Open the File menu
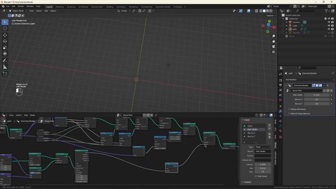Image resolution: width=336 pixels, height=189 pixels. (x=8, y=6)
